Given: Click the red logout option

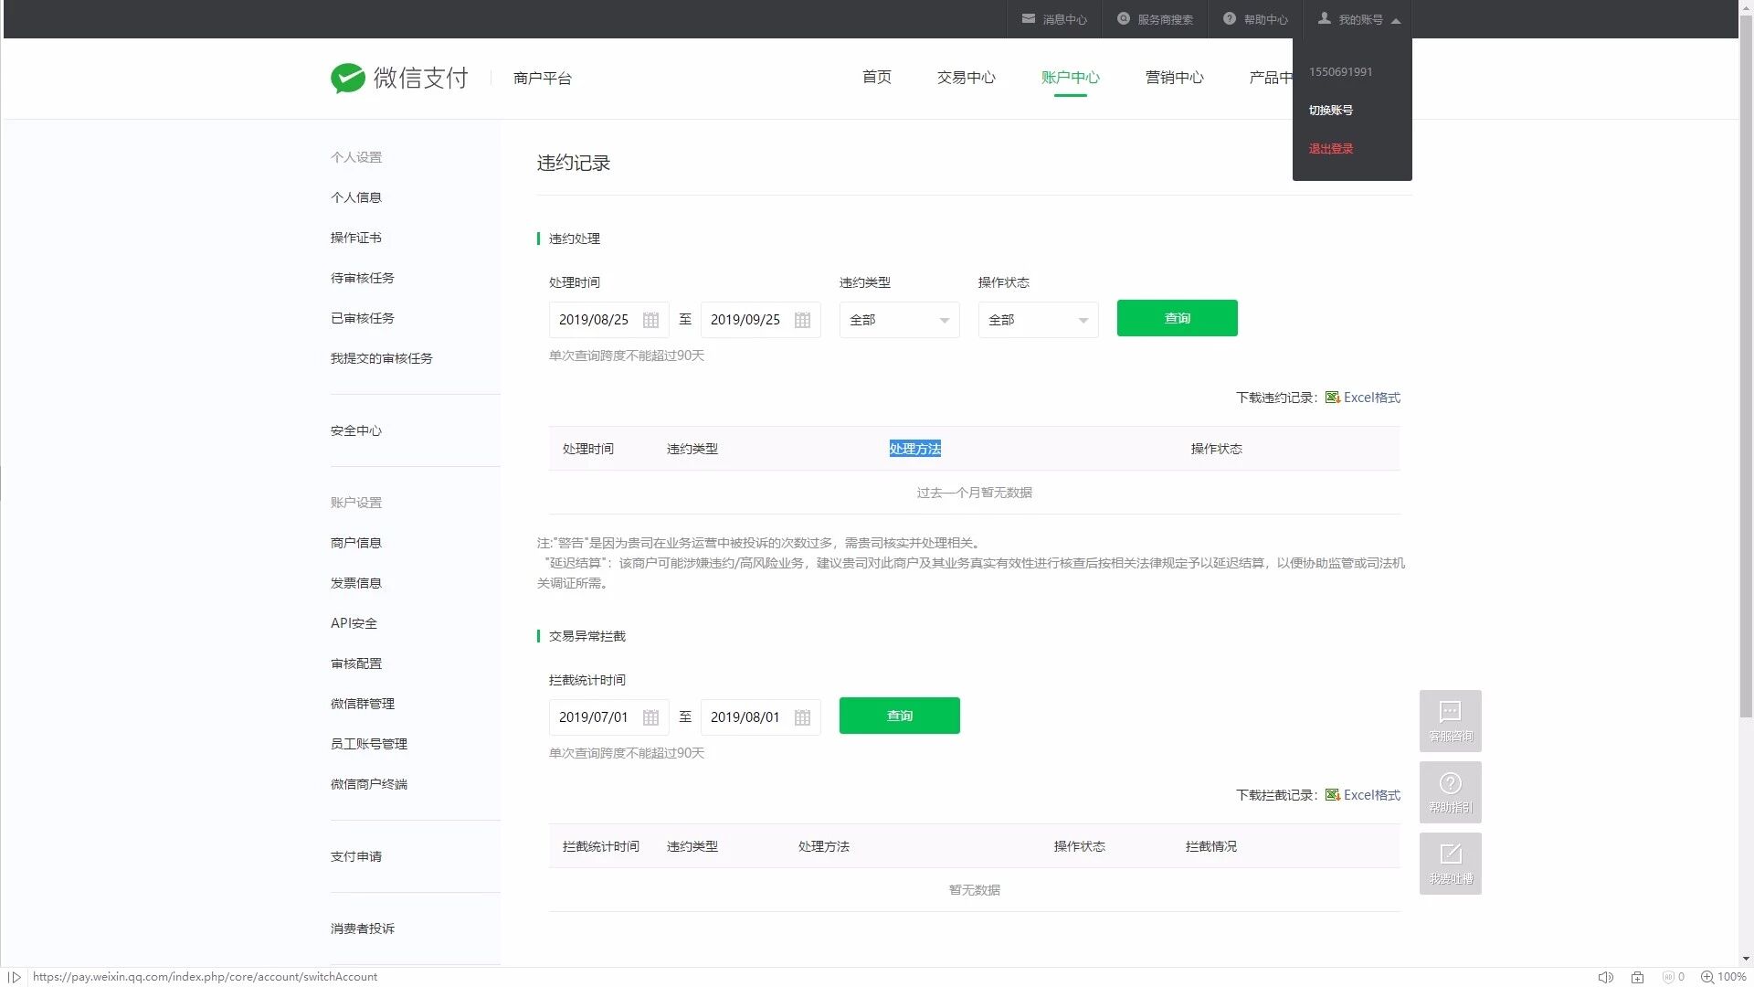Looking at the screenshot, I should click(1330, 149).
